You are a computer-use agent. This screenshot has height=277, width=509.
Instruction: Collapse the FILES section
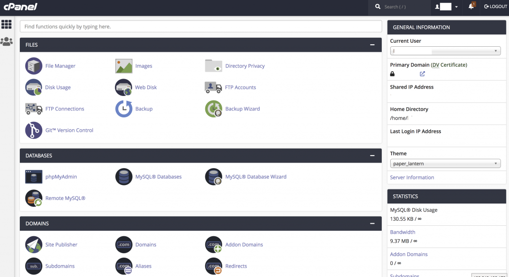[x=372, y=45]
